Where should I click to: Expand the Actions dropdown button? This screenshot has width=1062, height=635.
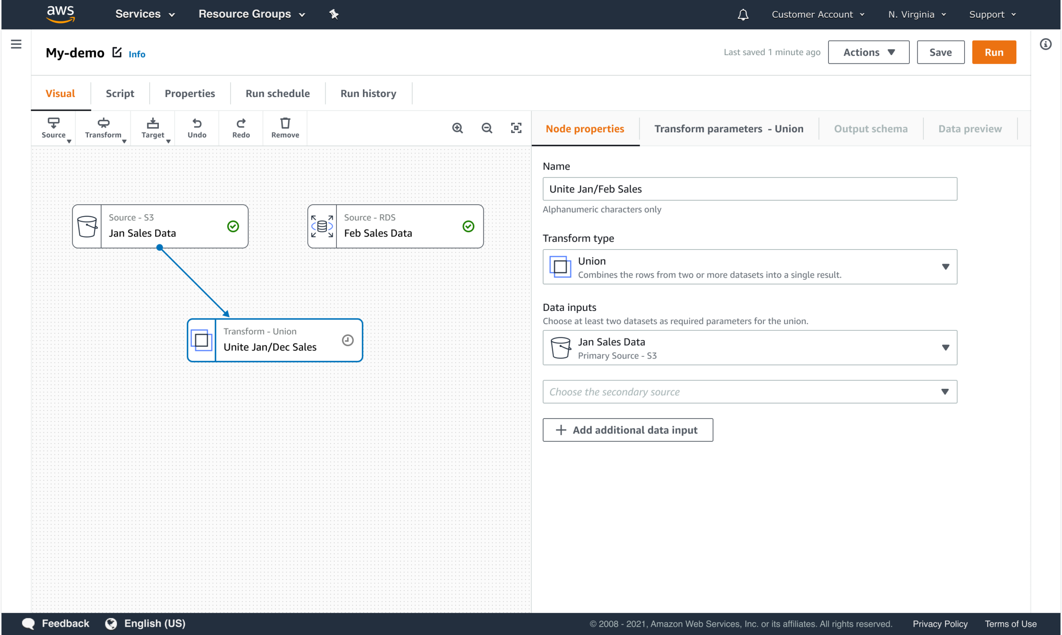point(868,52)
